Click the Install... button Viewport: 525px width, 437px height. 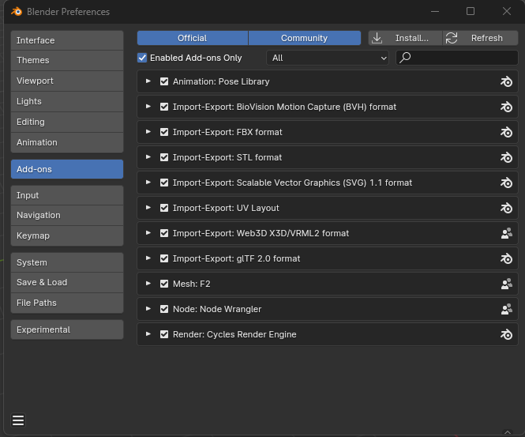(406, 38)
